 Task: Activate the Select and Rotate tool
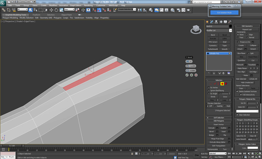click(56, 10)
